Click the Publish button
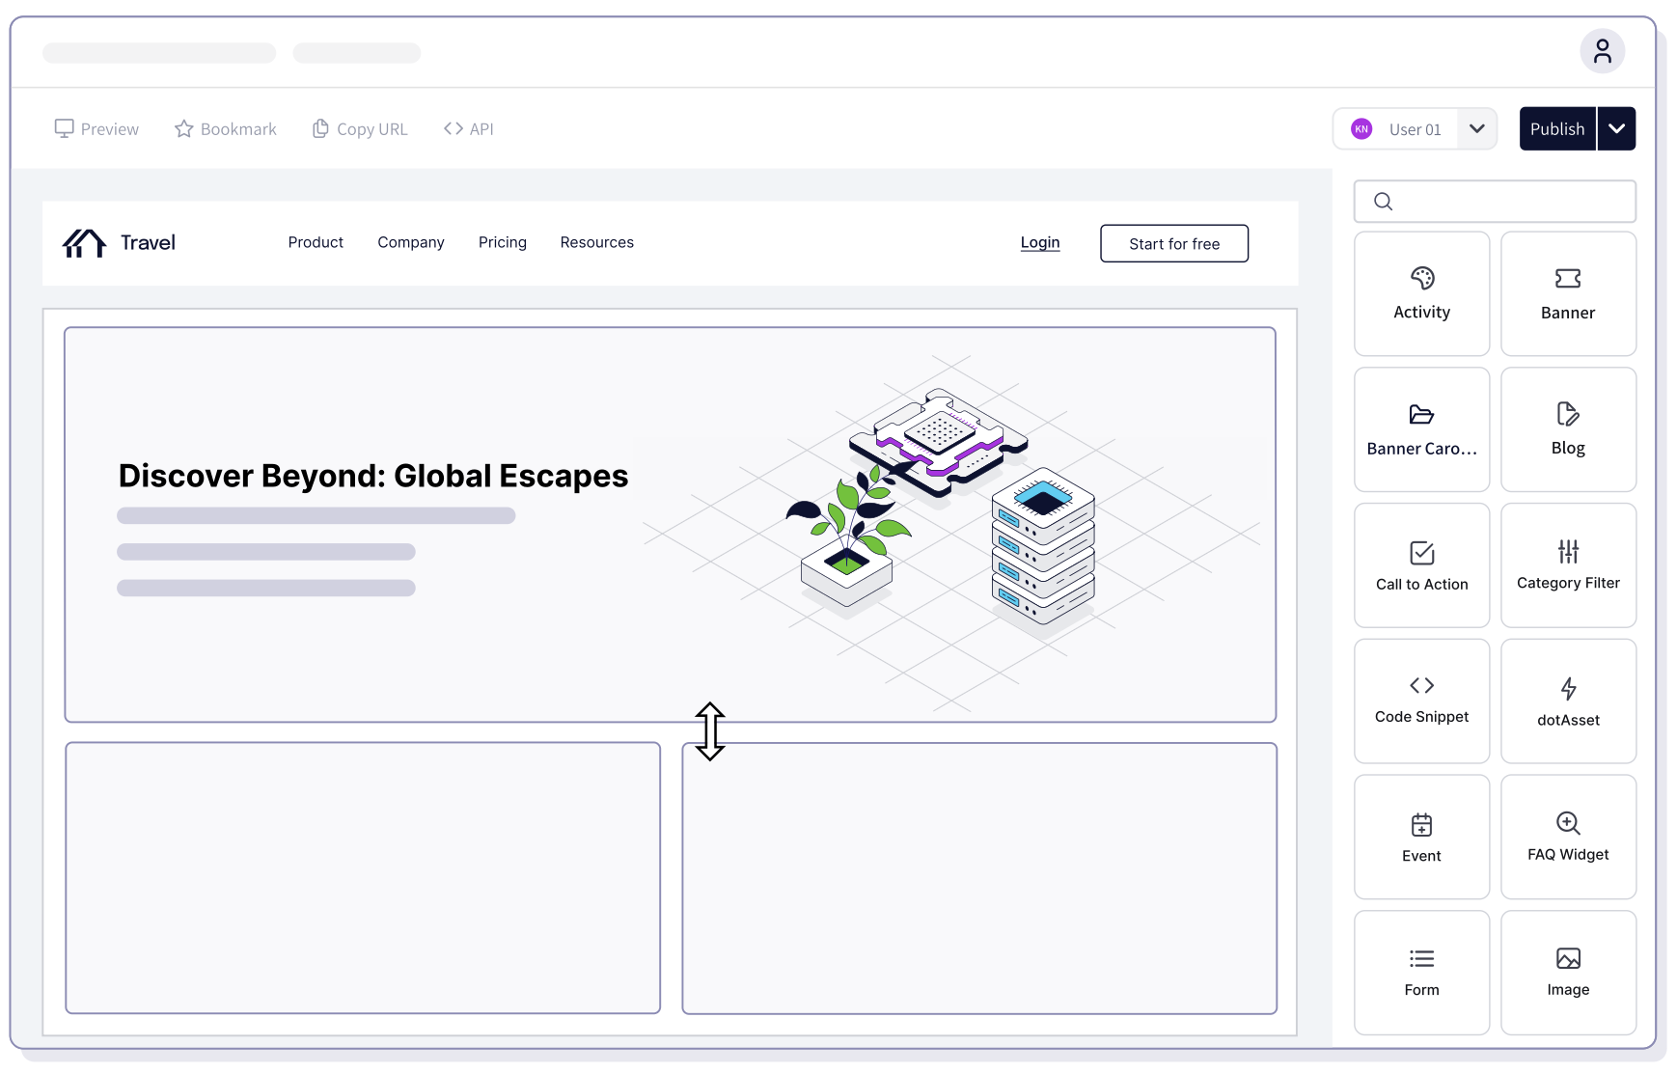The width and height of the screenshot is (1677, 1073). pos(1557,128)
